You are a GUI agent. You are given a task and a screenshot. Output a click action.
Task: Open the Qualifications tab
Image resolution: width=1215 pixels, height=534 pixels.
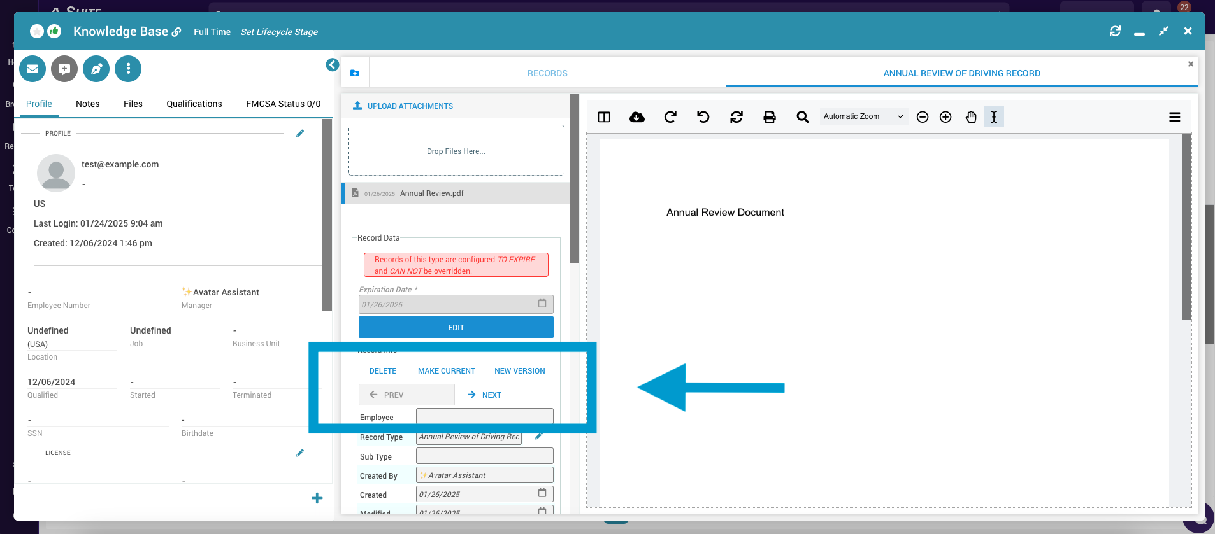click(194, 104)
